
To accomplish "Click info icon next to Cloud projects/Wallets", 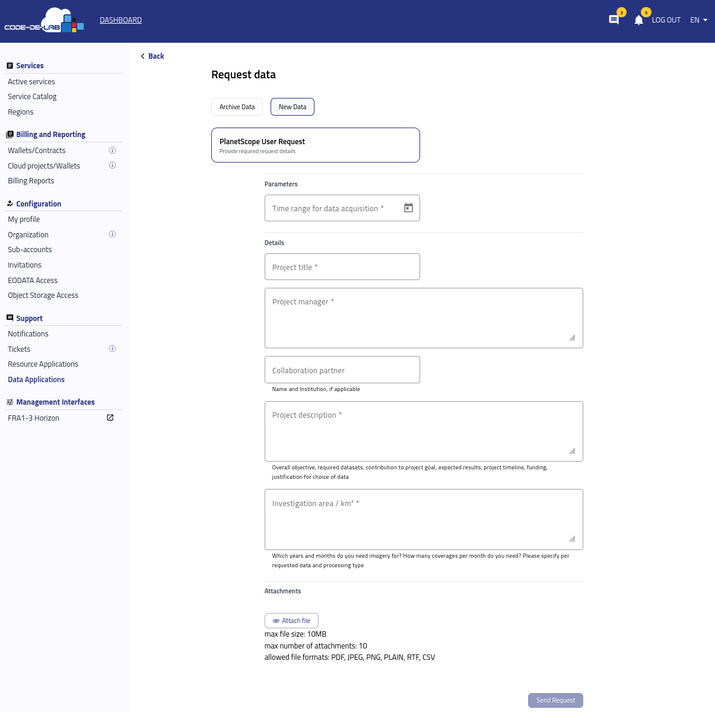I will click(x=112, y=166).
